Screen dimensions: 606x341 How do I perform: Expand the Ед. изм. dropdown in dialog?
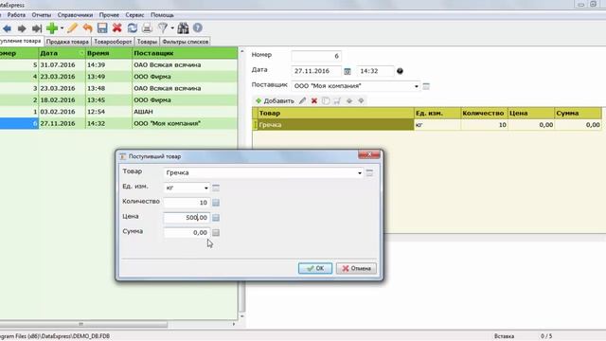206,188
